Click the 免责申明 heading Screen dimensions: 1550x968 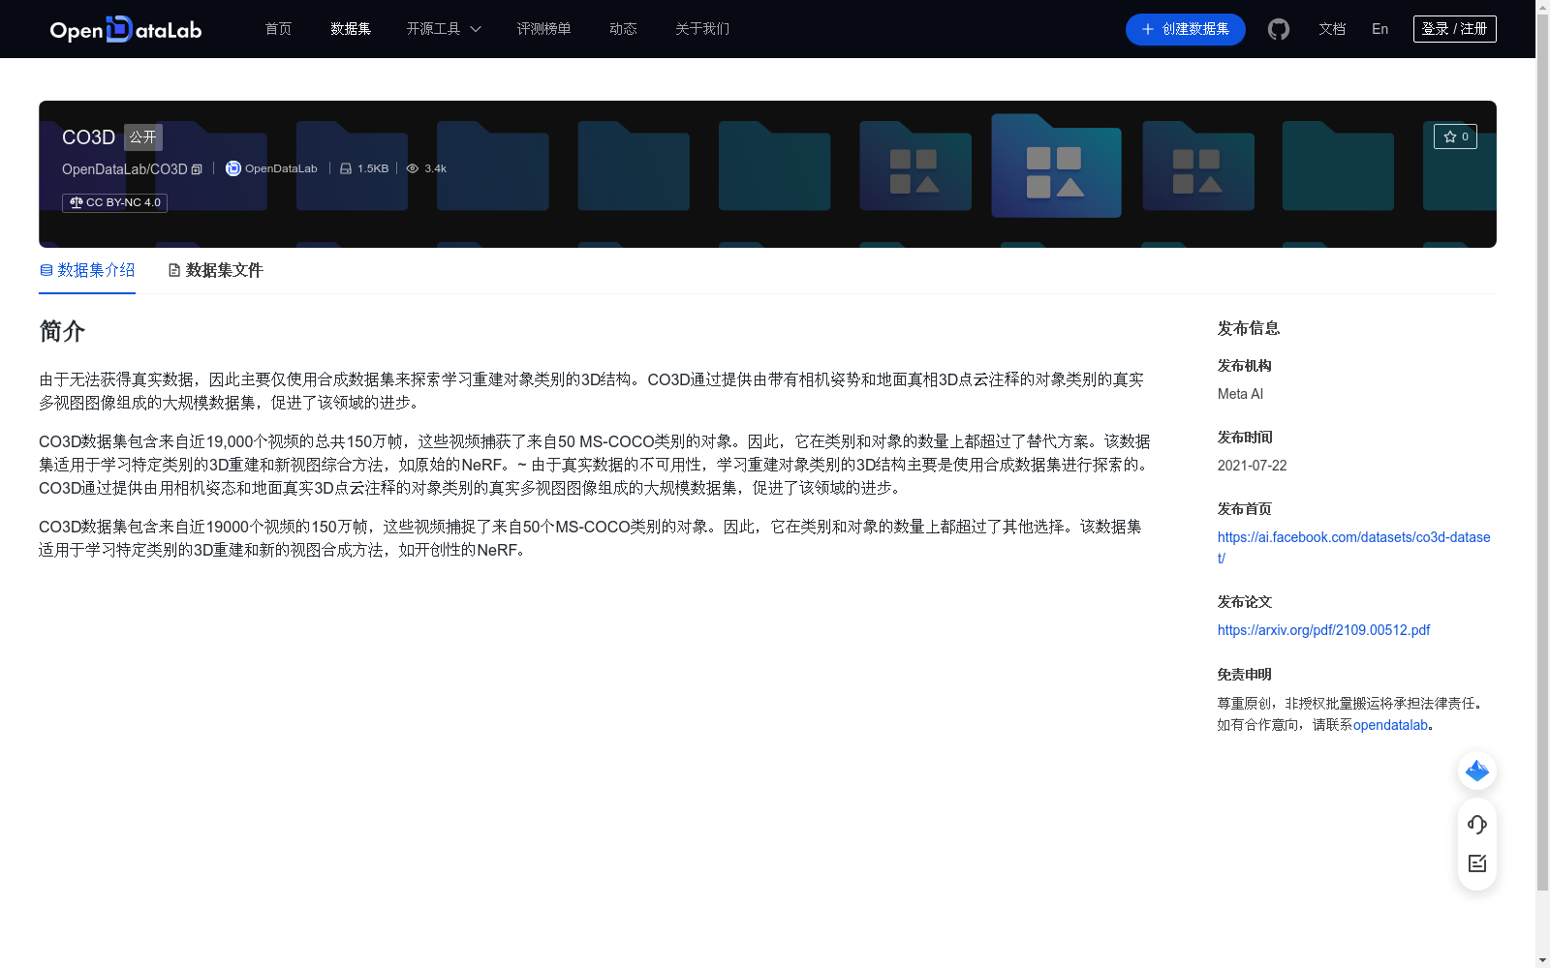point(1245,675)
